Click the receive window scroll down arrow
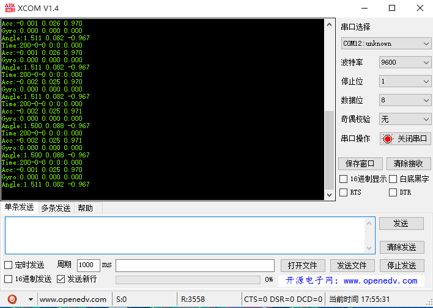The width and height of the screenshot is (433, 308). pos(329,195)
